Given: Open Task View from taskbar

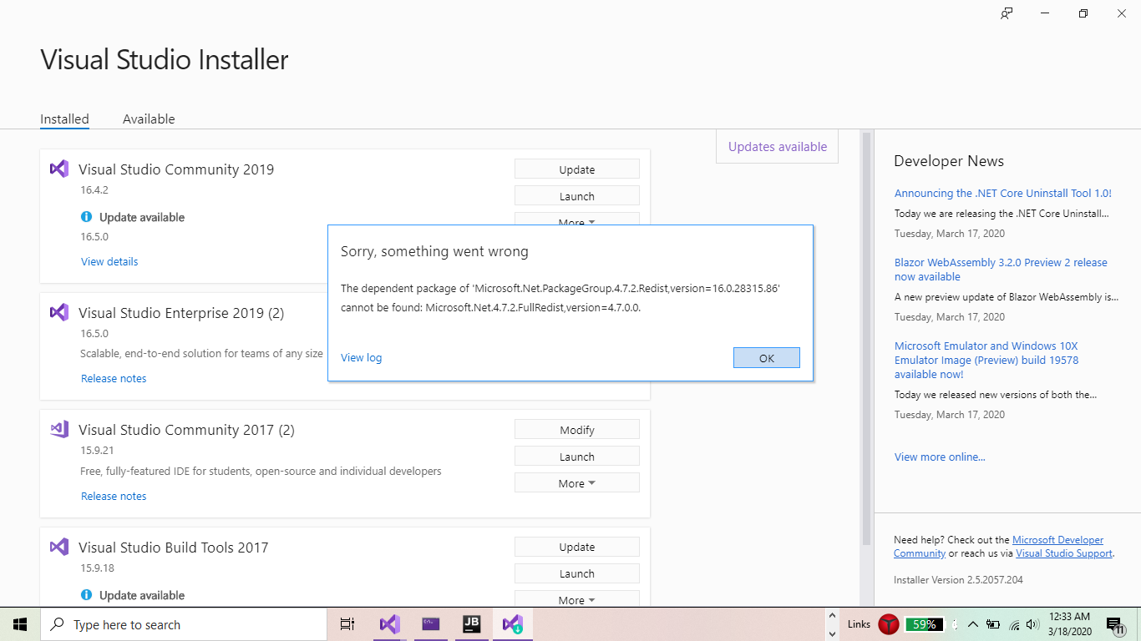Looking at the screenshot, I should coord(347,624).
